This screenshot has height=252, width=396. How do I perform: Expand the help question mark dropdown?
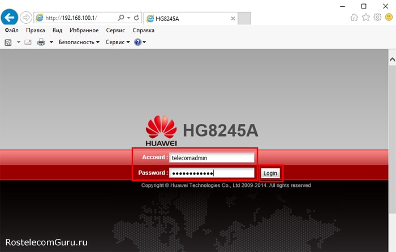(x=140, y=42)
